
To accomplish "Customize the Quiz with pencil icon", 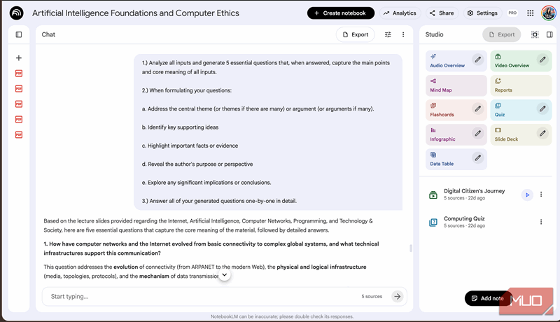I will click(542, 108).
